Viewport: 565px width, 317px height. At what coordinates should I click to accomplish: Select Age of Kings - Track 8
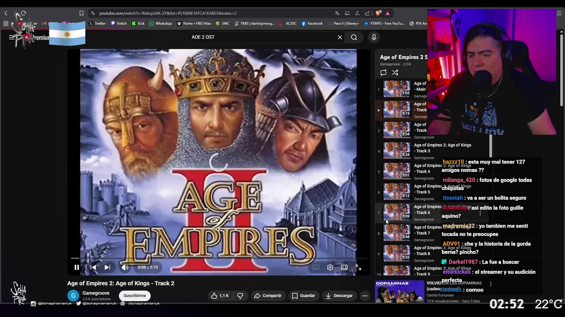442,251
